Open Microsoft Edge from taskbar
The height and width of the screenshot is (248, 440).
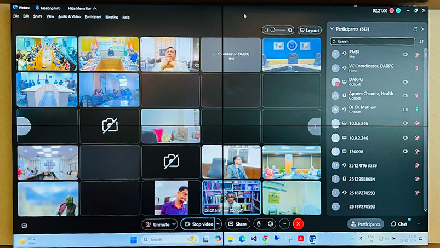coord(242,239)
